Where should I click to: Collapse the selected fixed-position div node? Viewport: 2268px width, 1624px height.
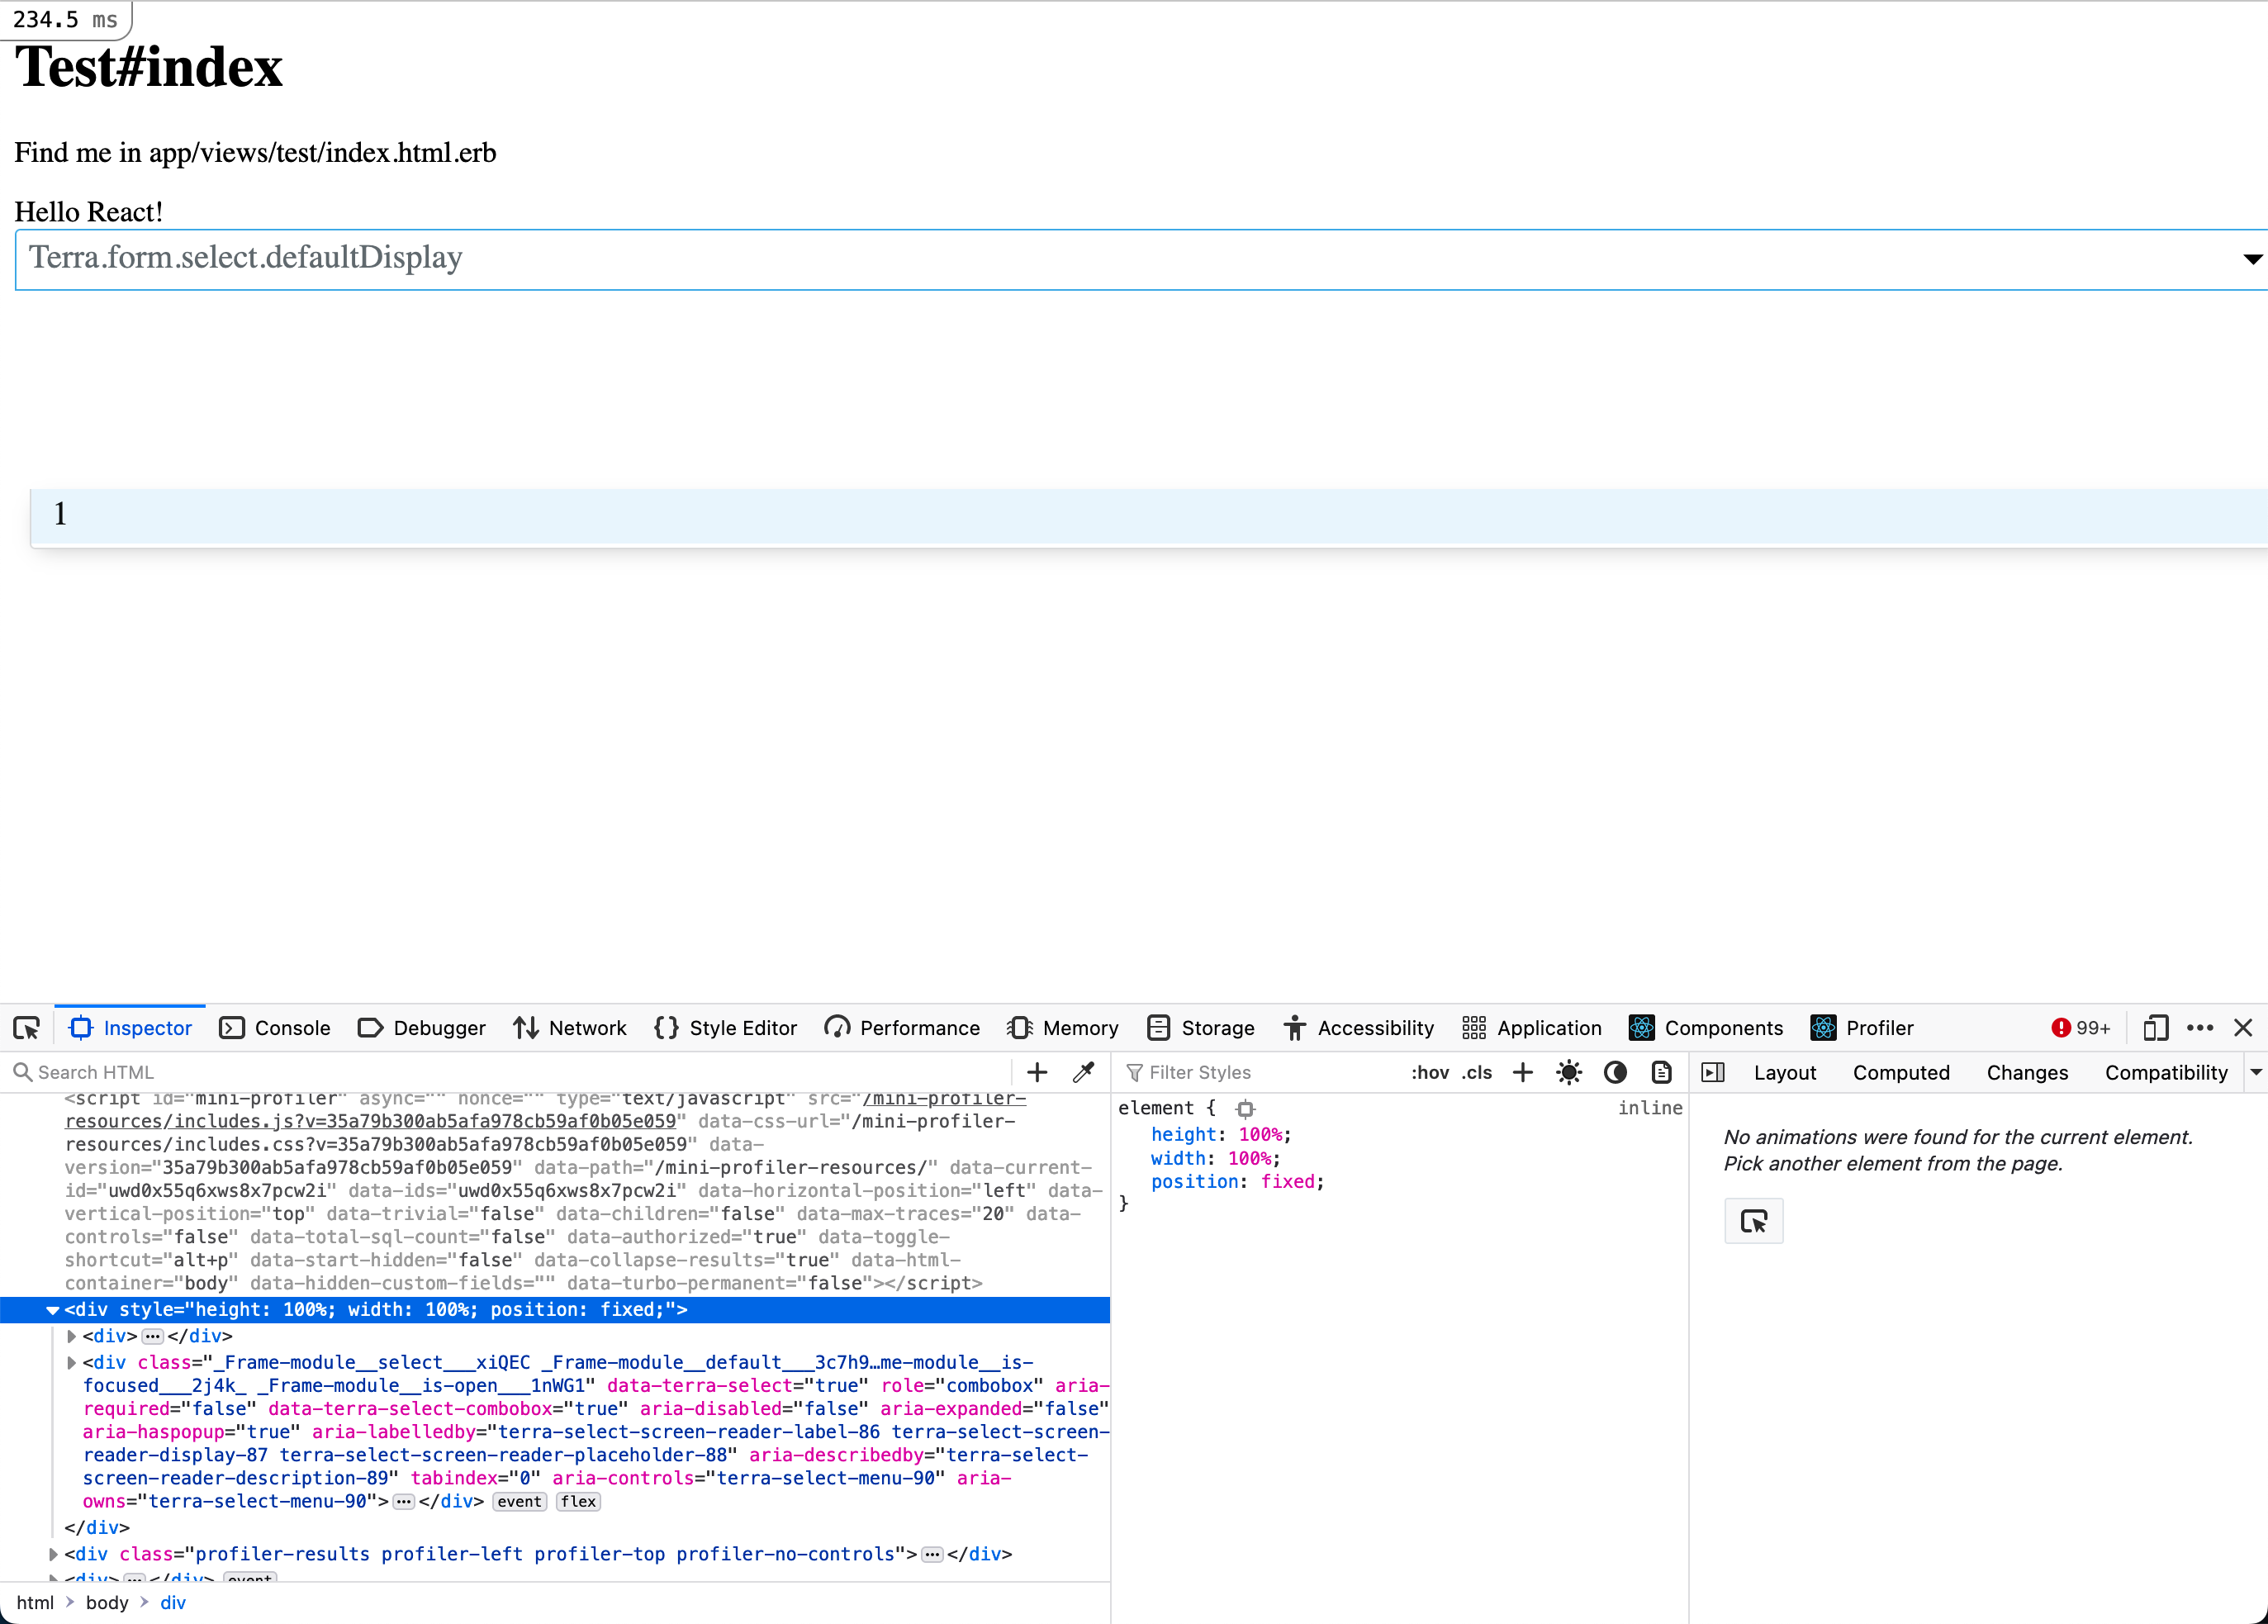tap(52, 1310)
